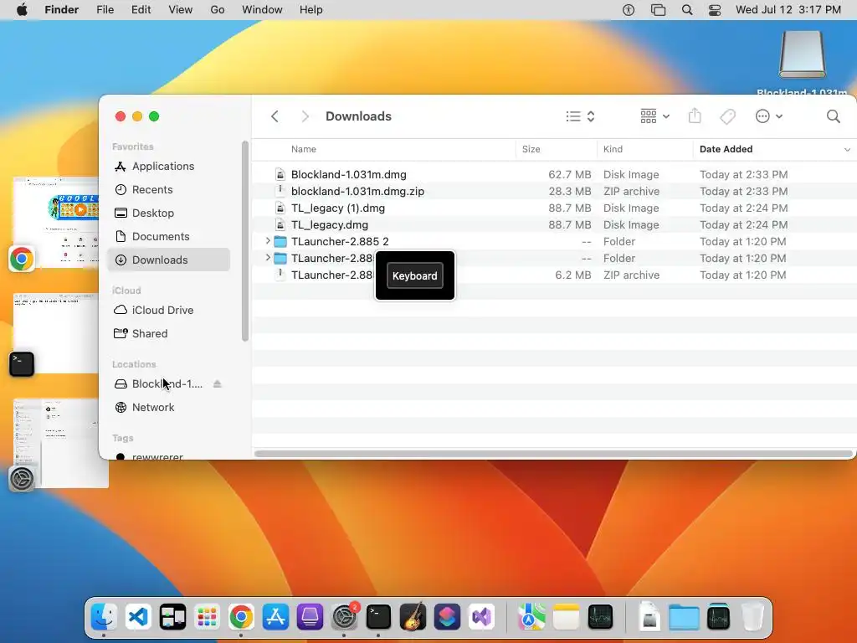
Task: Open Mission Control from the Dock
Action: (172, 617)
